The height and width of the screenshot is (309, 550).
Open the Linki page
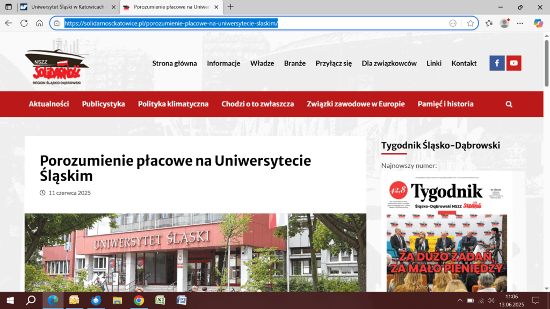tap(434, 63)
